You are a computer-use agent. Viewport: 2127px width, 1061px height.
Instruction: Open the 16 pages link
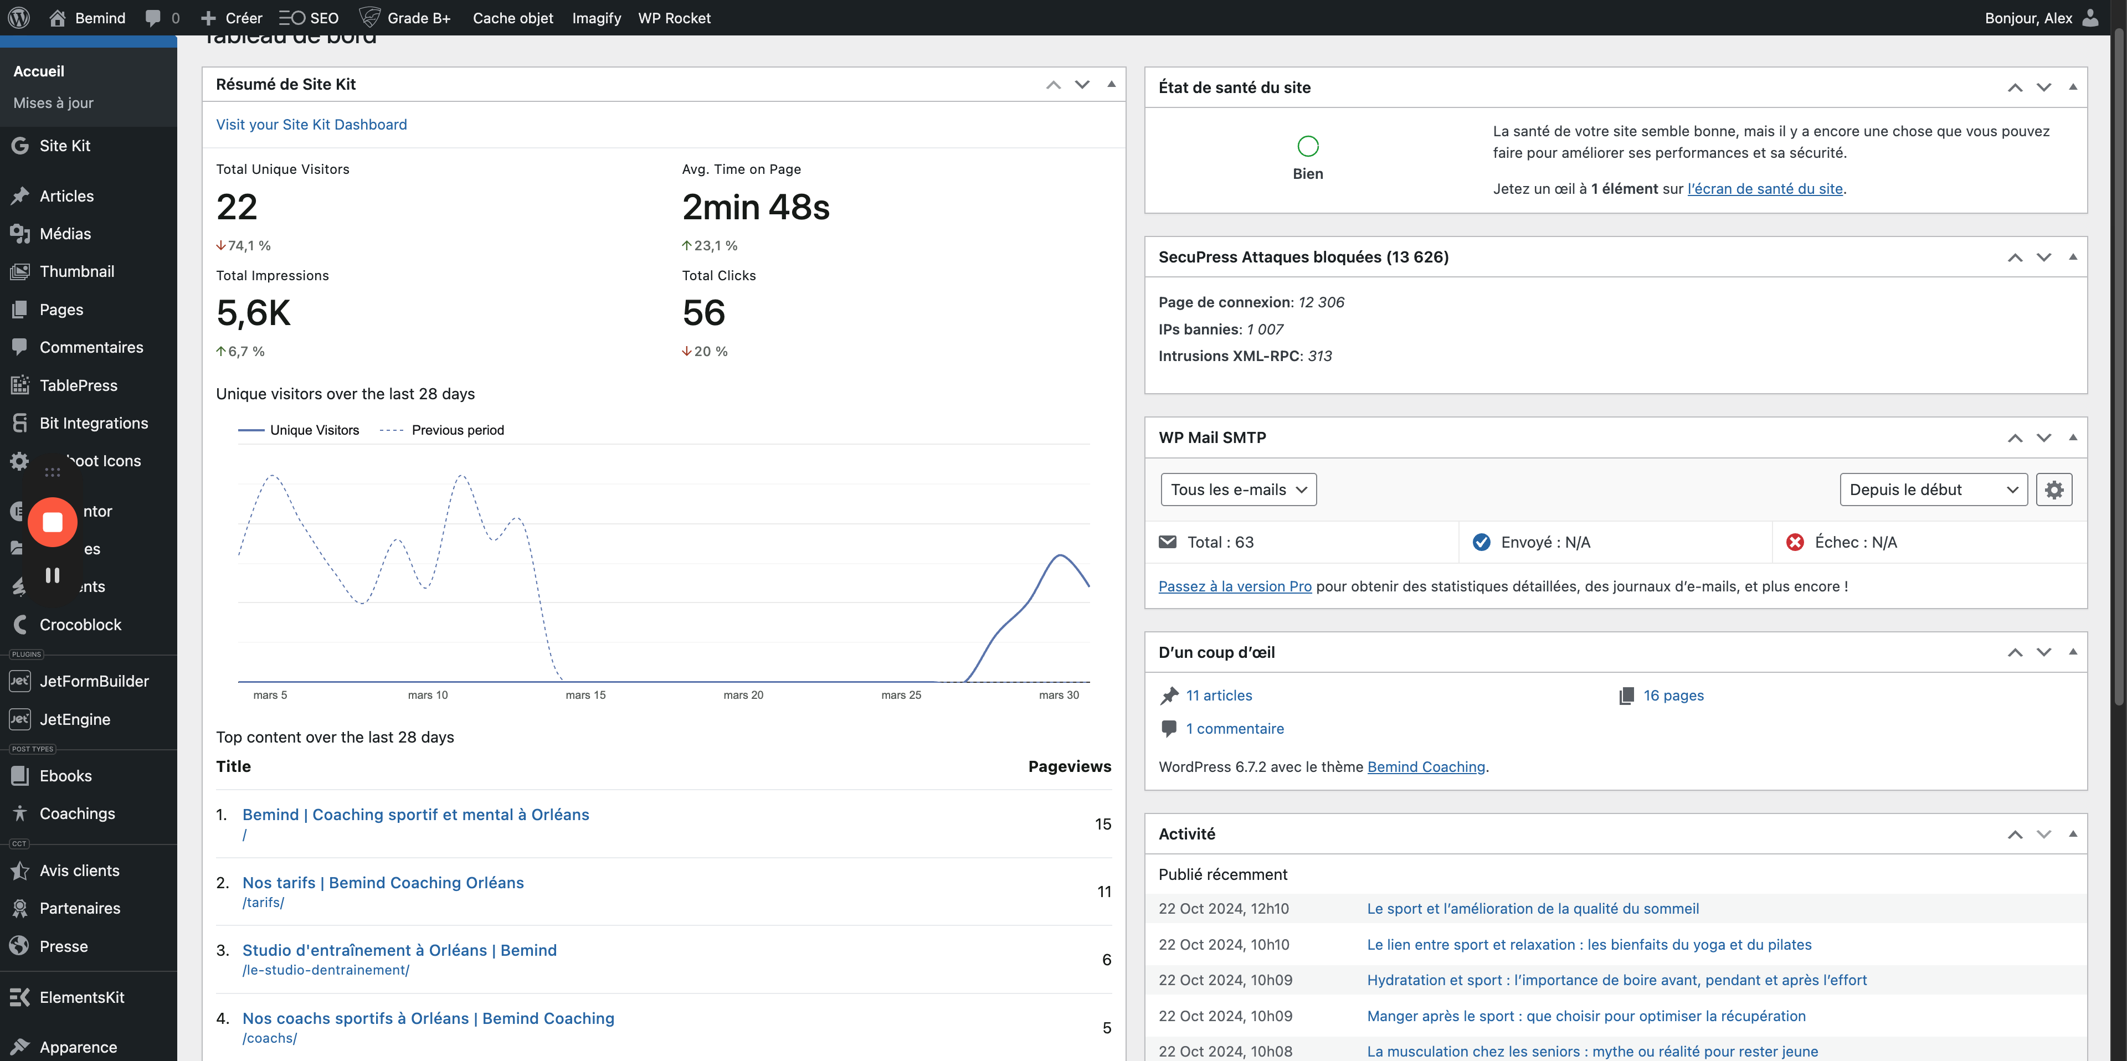[x=1673, y=695]
